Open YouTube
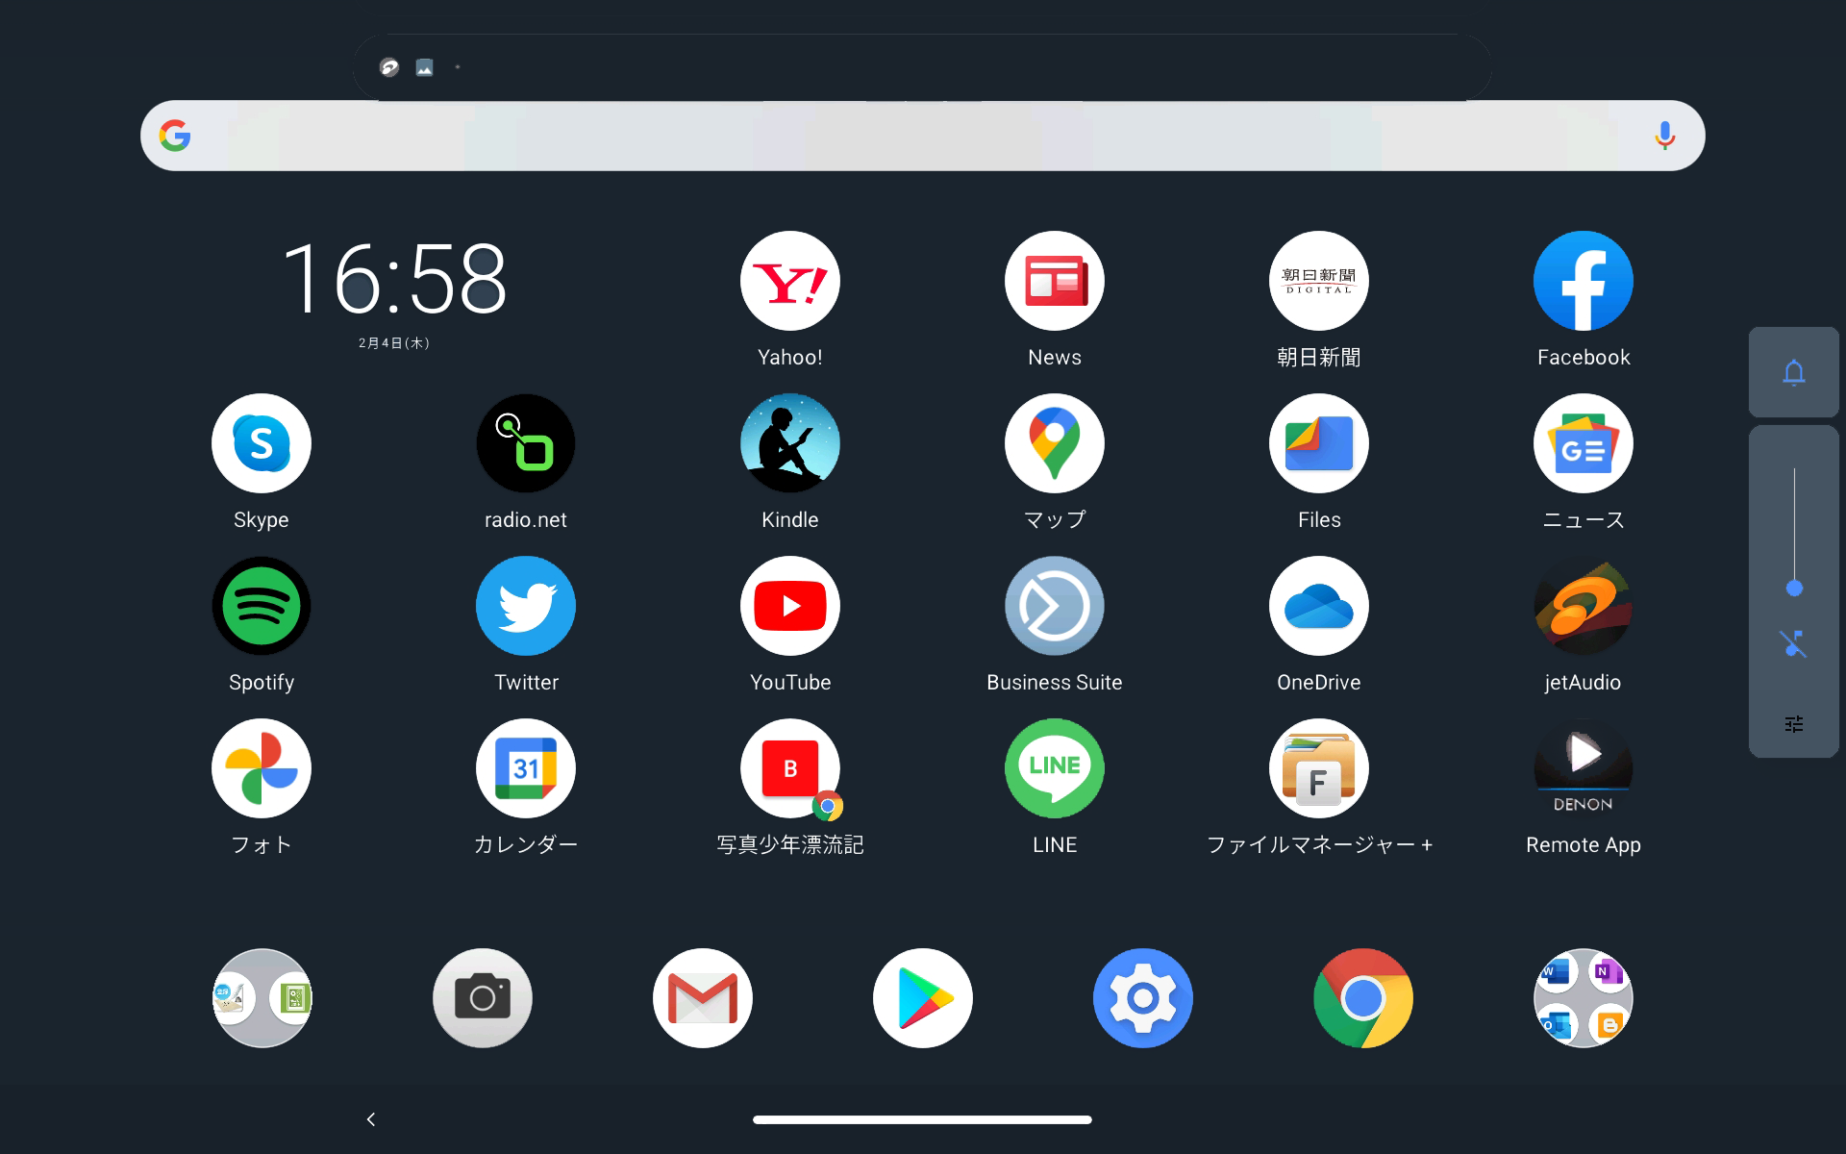The width and height of the screenshot is (1846, 1154). (789, 606)
